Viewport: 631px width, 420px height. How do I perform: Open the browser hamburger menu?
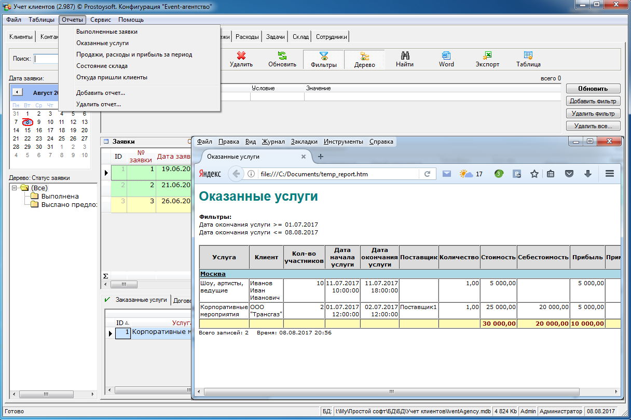pos(610,174)
